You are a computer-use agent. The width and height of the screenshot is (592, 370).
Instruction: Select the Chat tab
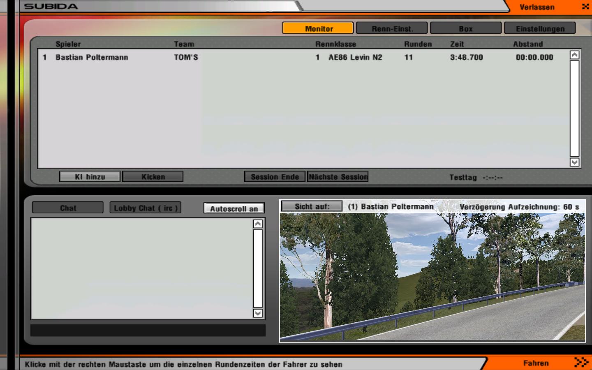[68, 208]
